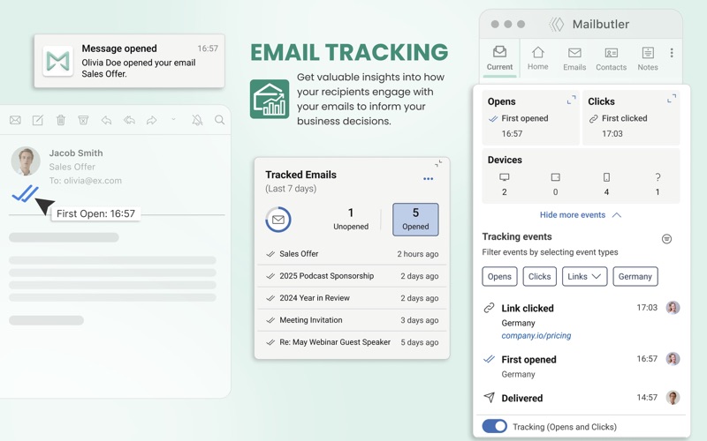Click the tablet device icon
This screenshot has height=441, width=707.
(x=556, y=177)
